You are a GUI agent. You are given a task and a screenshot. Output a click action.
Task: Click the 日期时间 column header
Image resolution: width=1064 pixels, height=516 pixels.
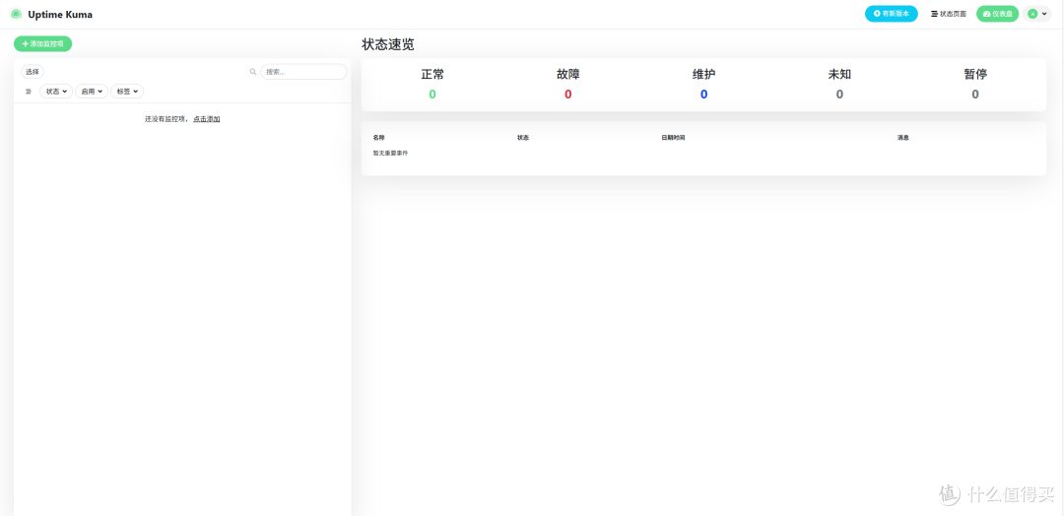point(673,138)
